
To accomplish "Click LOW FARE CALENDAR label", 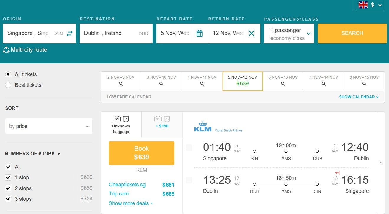I will [129, 97].
